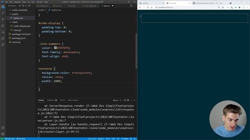
Task: Open the Extensions view in the activity bar
Action: 3,38
